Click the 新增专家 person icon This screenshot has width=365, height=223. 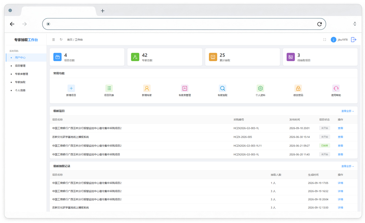[147, 88]
